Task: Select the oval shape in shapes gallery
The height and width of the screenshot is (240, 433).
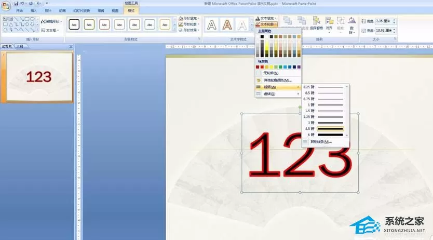Action: point(32,19)
